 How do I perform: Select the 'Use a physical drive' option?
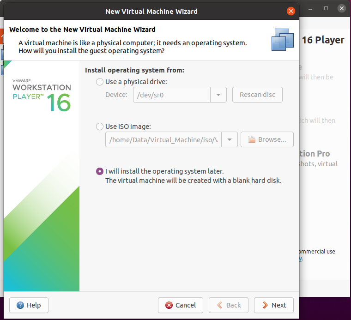pyautogui.click(x=100, y=82)
